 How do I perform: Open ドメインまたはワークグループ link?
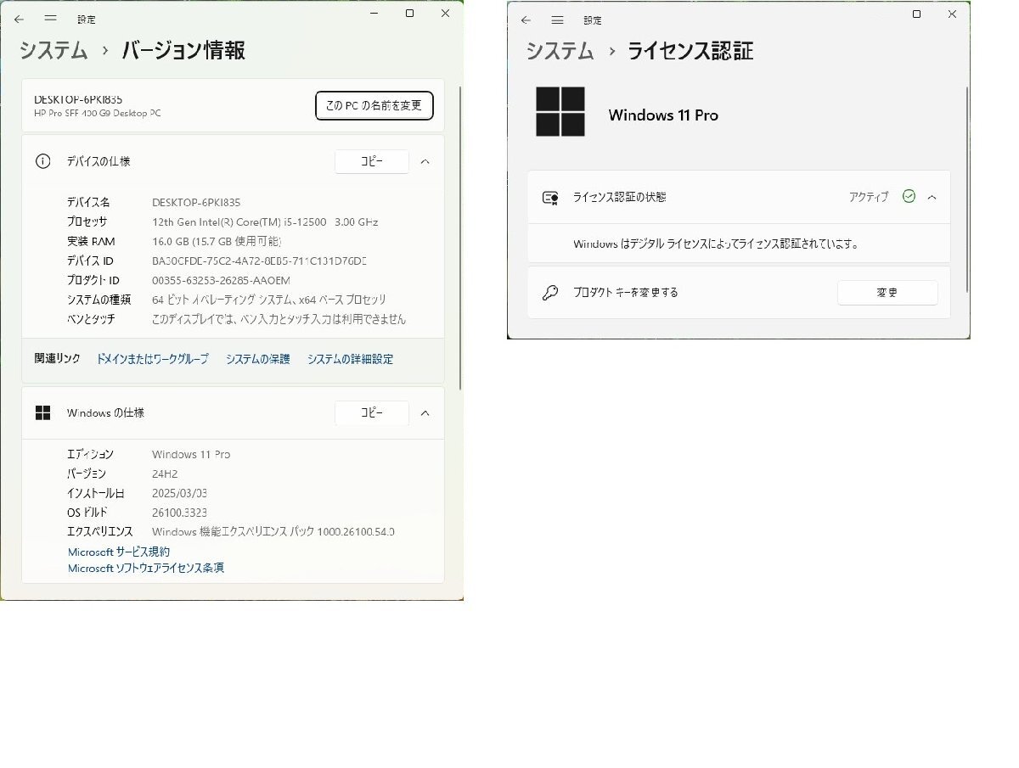point(152,359)
